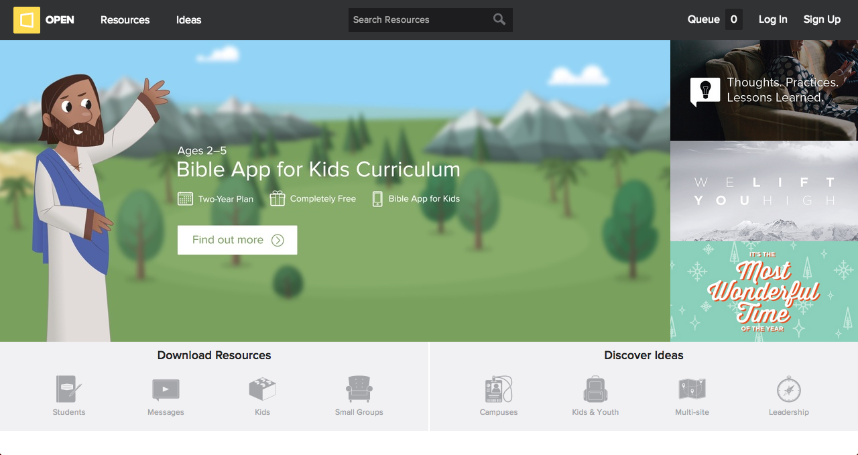Viewport: 858px width, 455px height.
Task: Click the Find out more button
Action: pos(237,240)
